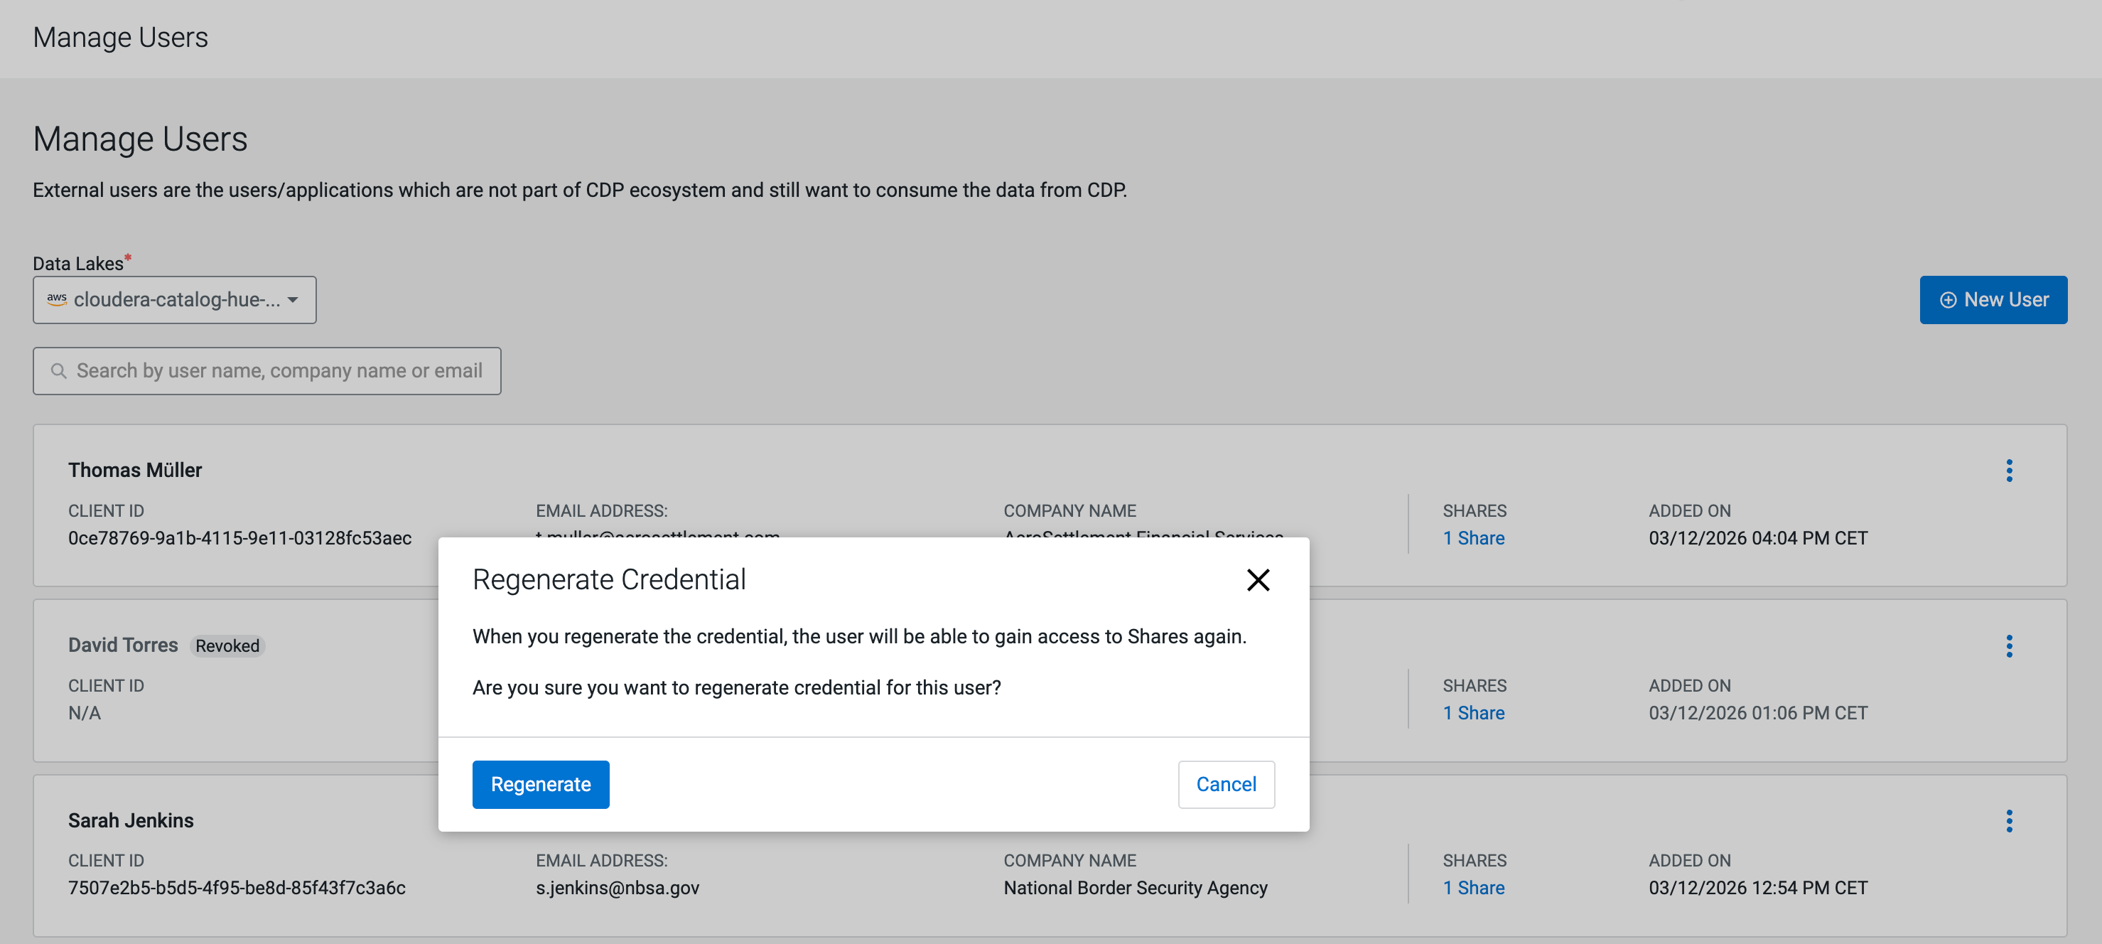Click the AWS icon in Data Lakes selector
Image resolution: width=2102 pixels, height=944 pixels.
tap(56, 299)
